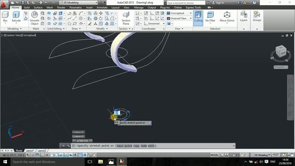This screenshot has width=295, height=166.
Task: Click the Array tool in Modify panel
Action: coord(112,24)
